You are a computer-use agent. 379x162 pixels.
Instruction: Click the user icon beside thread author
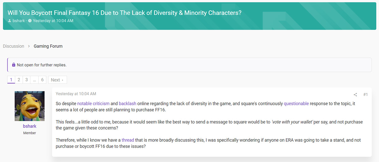pyautogui.click(x=9, y=21)
